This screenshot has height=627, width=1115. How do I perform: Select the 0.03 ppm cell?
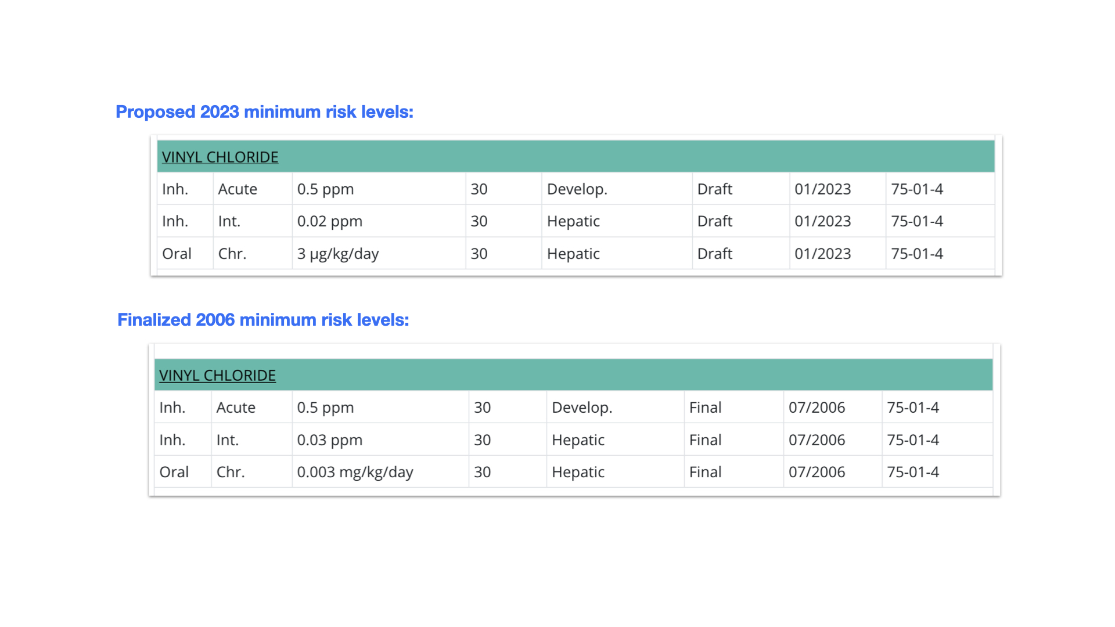pyautogui.click(x=329, y=440)
